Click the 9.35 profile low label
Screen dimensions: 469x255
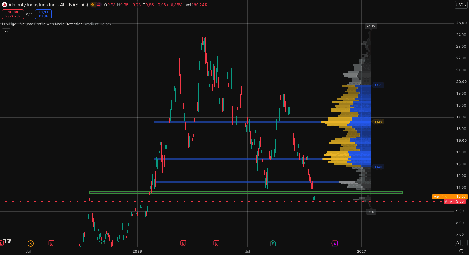(x=371, y=212)
